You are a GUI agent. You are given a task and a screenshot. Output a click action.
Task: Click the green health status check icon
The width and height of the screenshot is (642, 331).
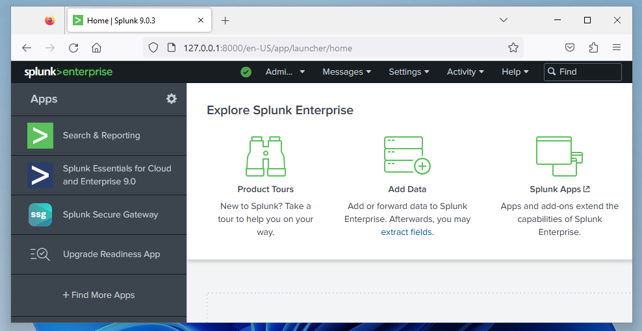coord(246,72)
